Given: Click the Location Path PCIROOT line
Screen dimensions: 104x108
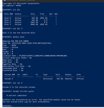Looking at the screenshot, I should tap(35, 56).
